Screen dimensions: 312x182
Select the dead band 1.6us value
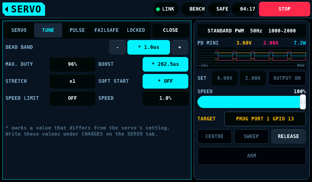pyautogui.click(x=149, y=47)
